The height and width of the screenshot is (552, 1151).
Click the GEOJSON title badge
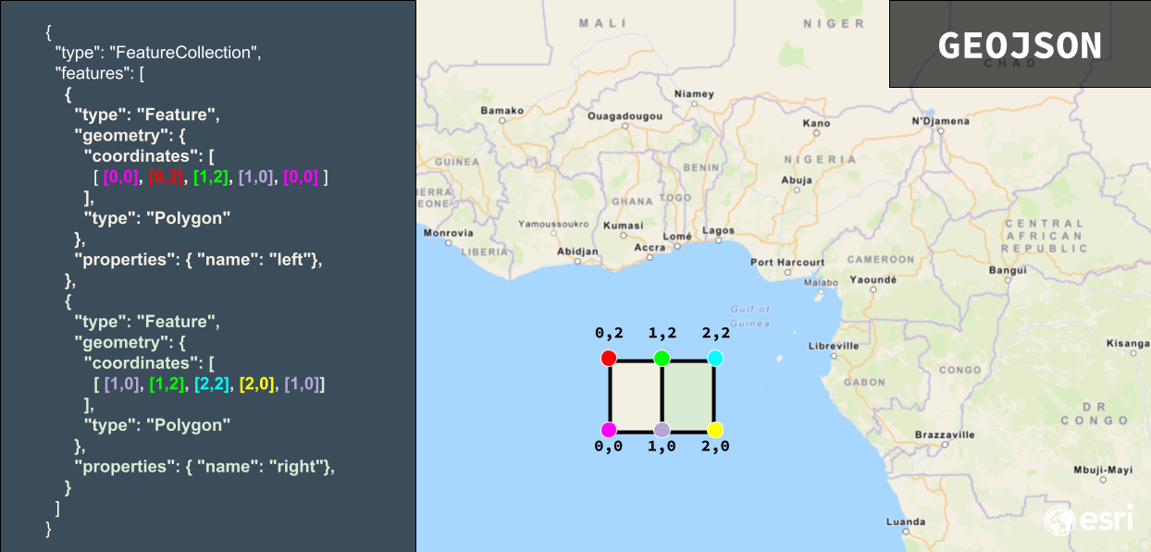tap(1020, 44)
